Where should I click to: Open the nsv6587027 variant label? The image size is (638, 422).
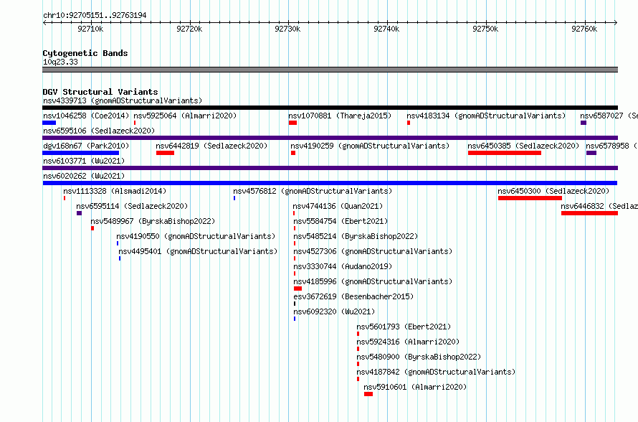pos(609,116)
